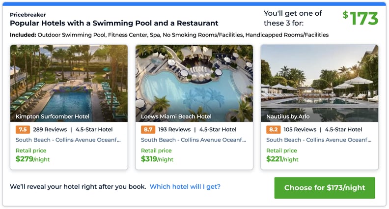
Task: Open the 193 Reviews text for Loews
Action: [x=174, y=129]
